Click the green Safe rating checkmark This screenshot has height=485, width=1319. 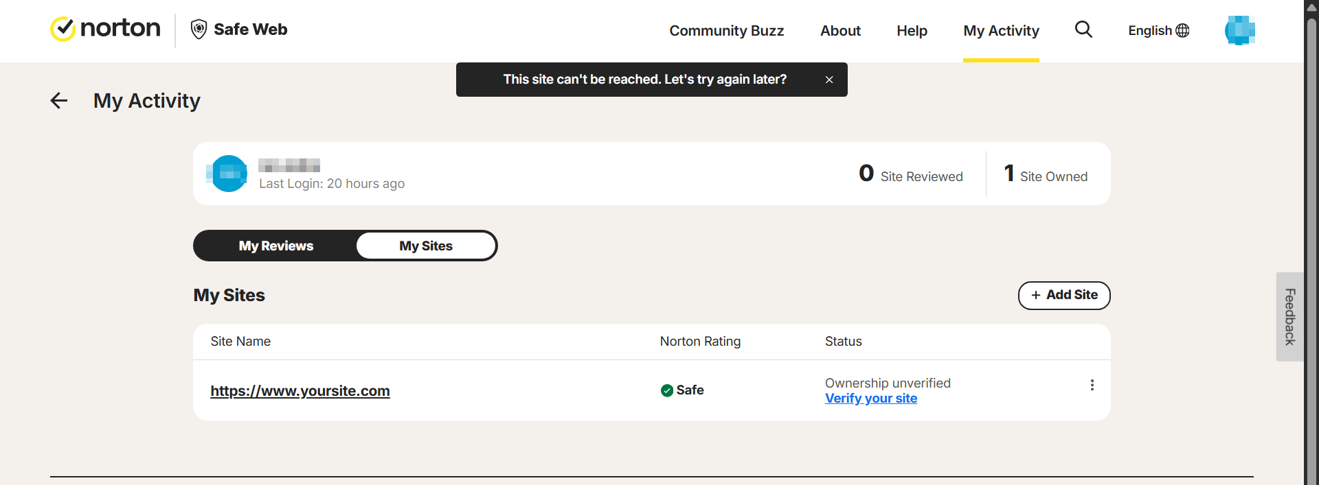(666, 390)
